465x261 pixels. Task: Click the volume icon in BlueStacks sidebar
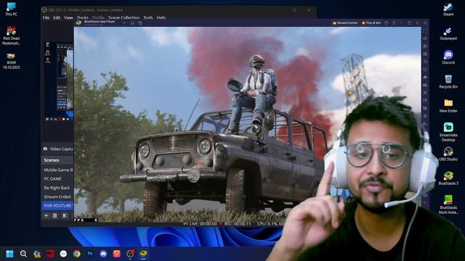pyautogui.click(x=425, y=38)
